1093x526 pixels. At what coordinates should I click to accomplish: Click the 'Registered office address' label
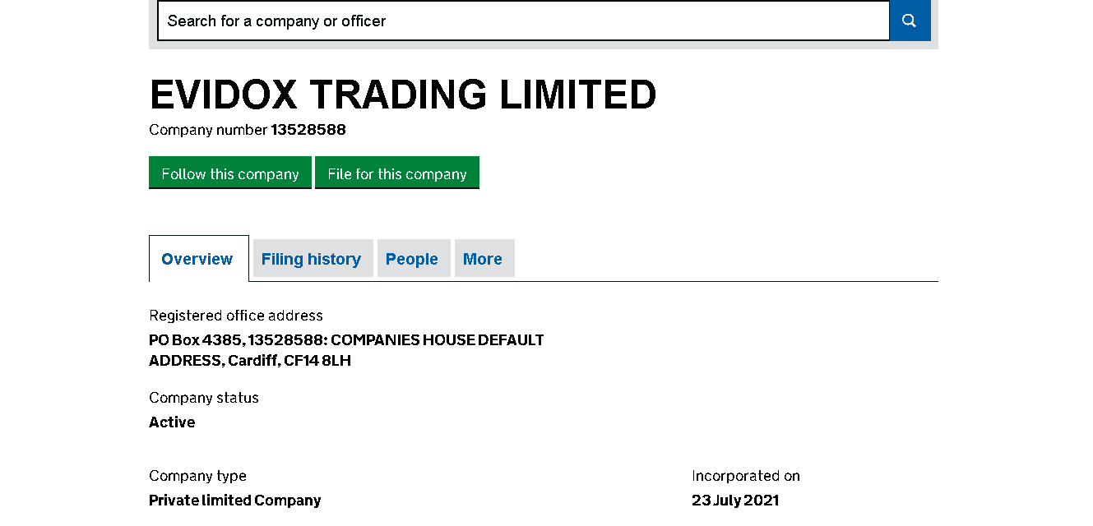pyautogui.click(x=236, y=316)
